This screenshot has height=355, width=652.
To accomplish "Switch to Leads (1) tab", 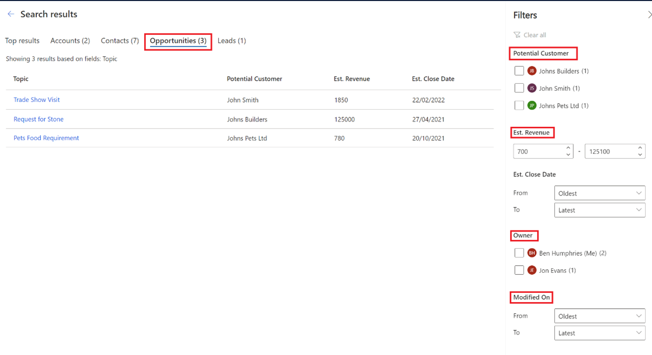I will [x=232, y=41].
